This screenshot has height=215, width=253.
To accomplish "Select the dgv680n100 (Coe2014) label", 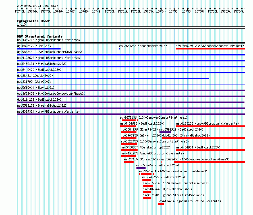I will 34,46.
